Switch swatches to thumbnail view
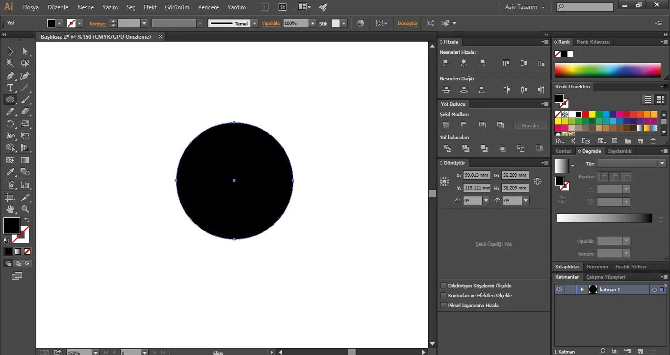 [660, 99]
